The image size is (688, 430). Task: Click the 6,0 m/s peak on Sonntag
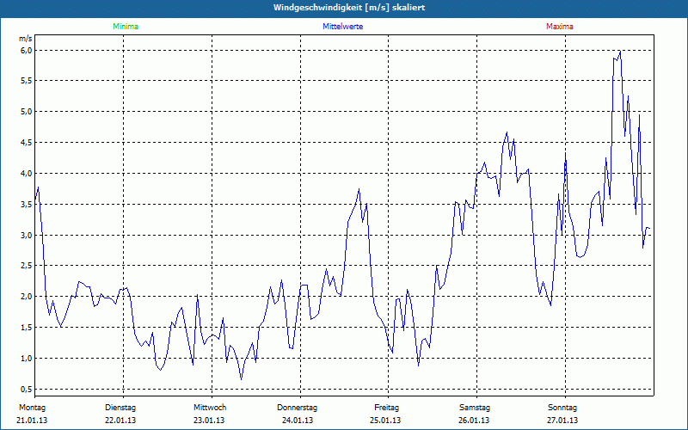(x=620, y=51)
